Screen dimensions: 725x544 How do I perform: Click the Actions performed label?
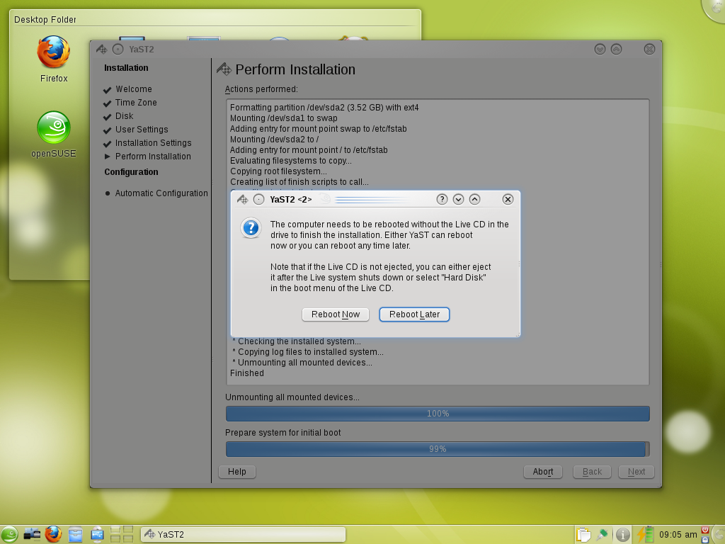coord(261,89)
